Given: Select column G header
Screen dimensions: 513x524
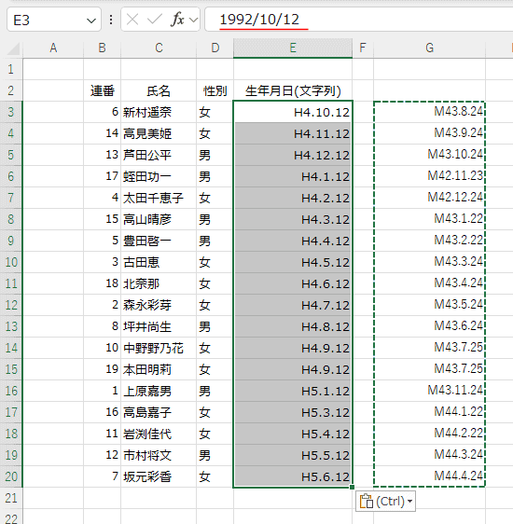Looking at the screenshot, I should click(429, 48).
